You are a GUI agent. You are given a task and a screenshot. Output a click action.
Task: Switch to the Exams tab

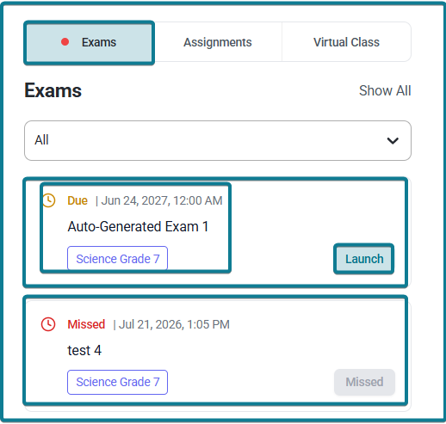click(x=89, y=43)
